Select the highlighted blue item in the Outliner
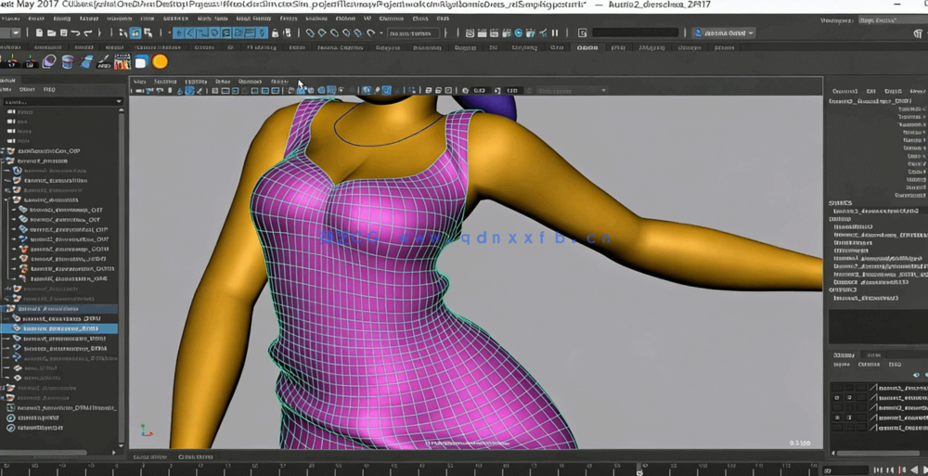928x476 pixels. (61, 328)
